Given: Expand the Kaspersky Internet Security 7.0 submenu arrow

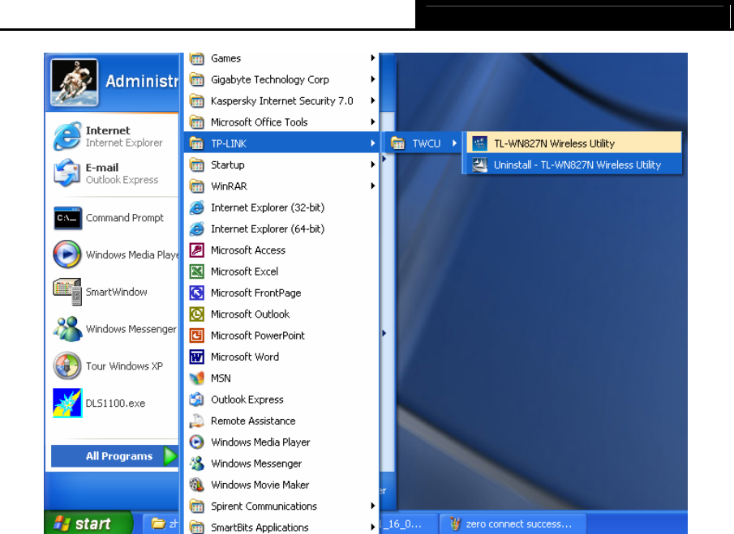Looking at the screenshot, I should 373,100.
